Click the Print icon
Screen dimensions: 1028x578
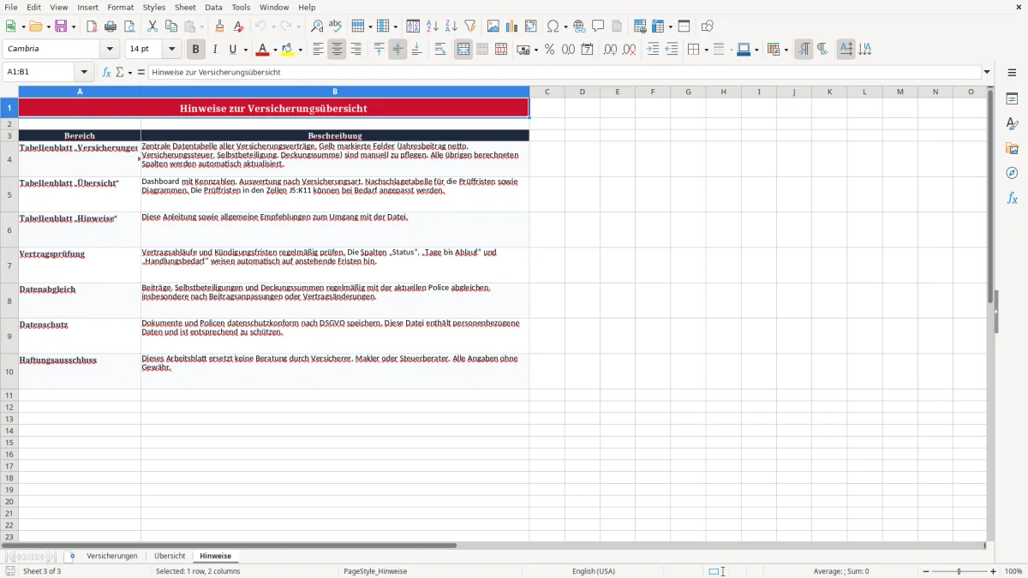(x=111, y=27)
